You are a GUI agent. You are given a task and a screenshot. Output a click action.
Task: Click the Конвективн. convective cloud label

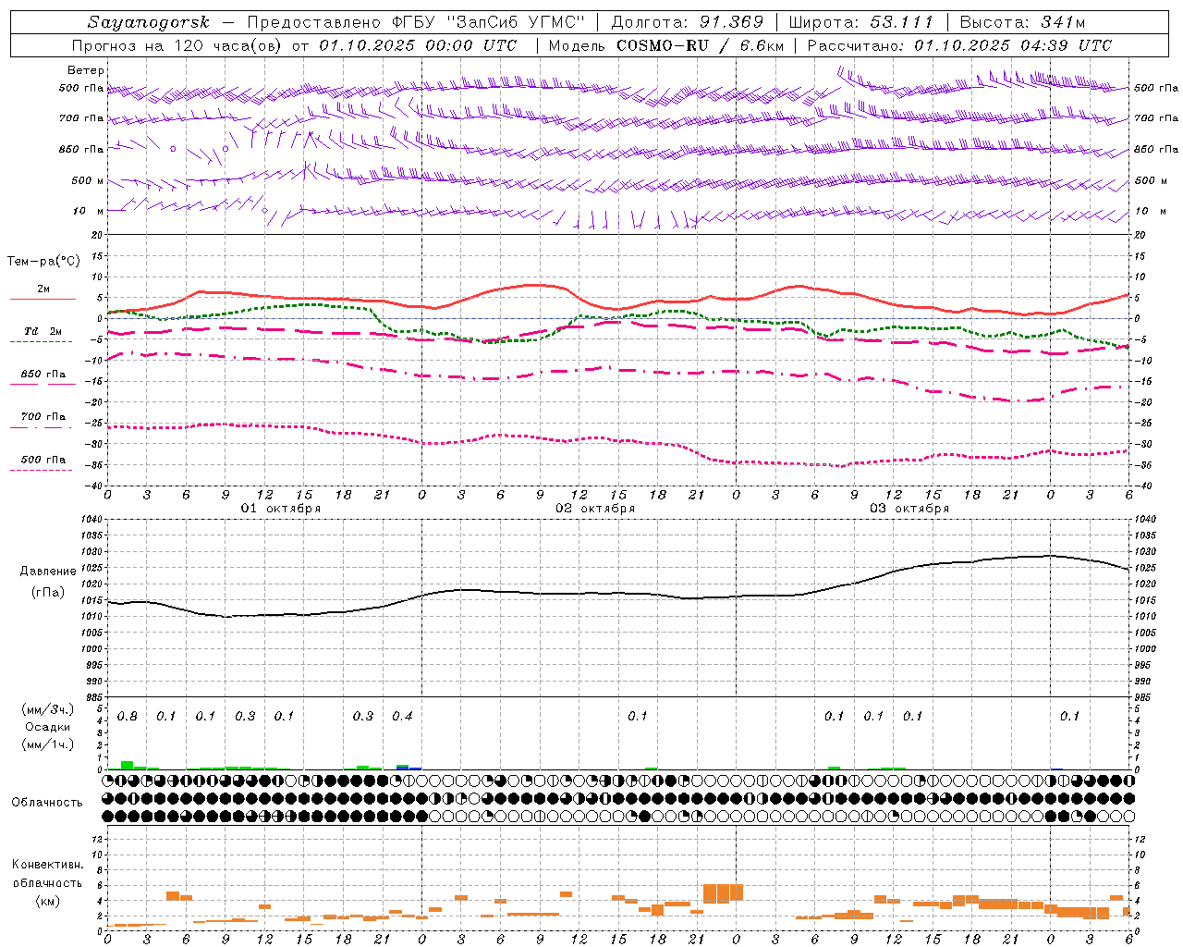click(x=48, y=865)
